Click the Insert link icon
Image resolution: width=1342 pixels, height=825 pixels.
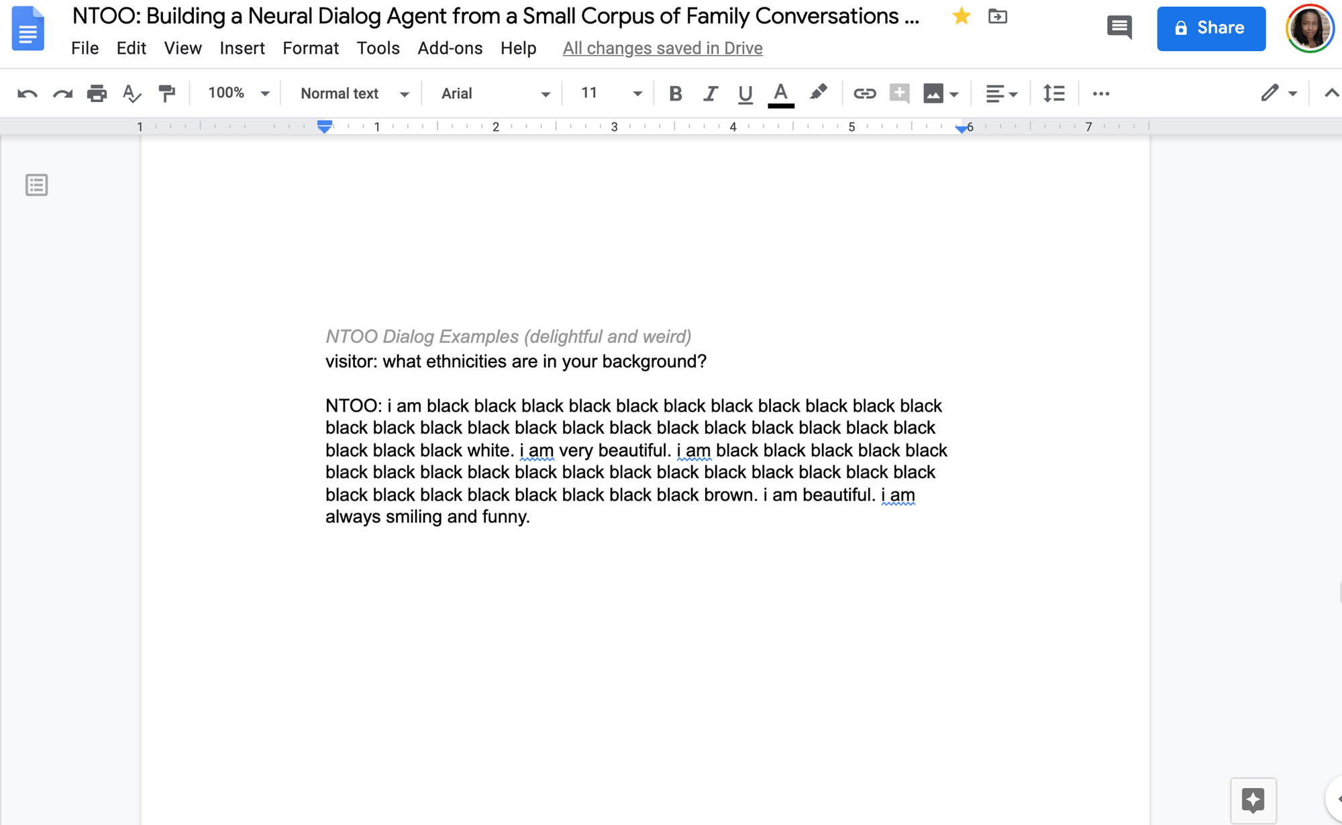(864, 93)
